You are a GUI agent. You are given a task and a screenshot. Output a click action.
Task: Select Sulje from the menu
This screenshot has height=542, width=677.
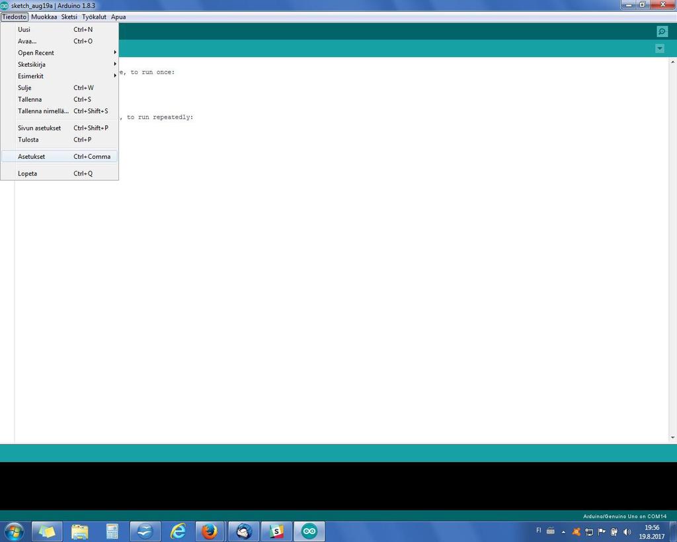60,88
